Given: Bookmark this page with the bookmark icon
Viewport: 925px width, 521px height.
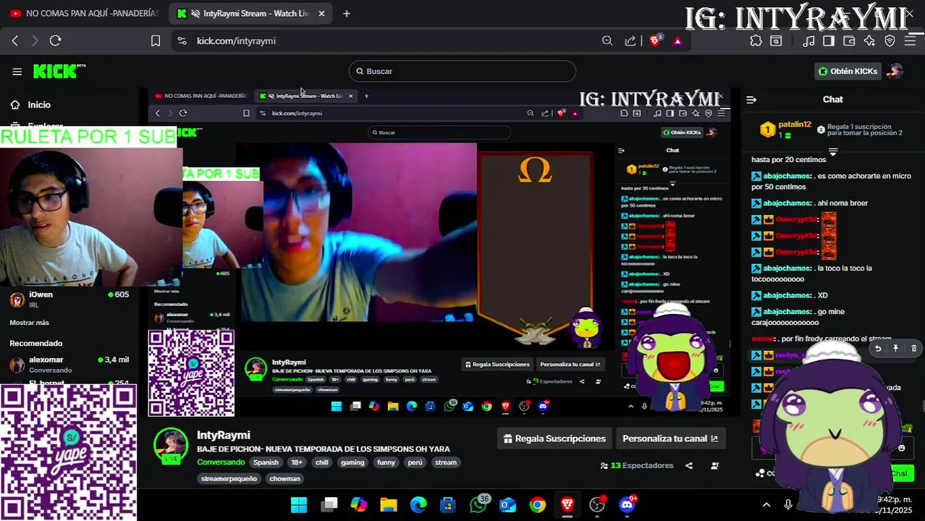Looking at the screenshot, I should coord(155,41).
